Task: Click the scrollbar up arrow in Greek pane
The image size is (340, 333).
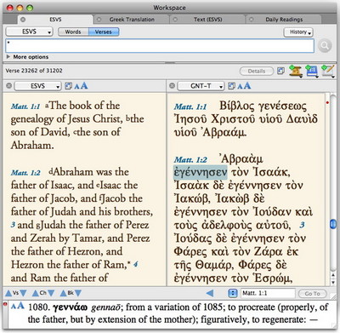Action: click(x=333, y=275)
